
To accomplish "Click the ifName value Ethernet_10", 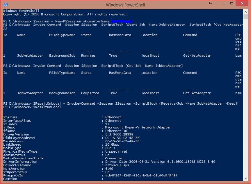I will click(116, 131).
